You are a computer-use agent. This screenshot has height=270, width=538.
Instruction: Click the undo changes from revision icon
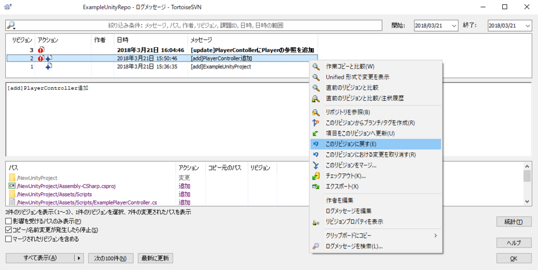(x=316, y=155)
